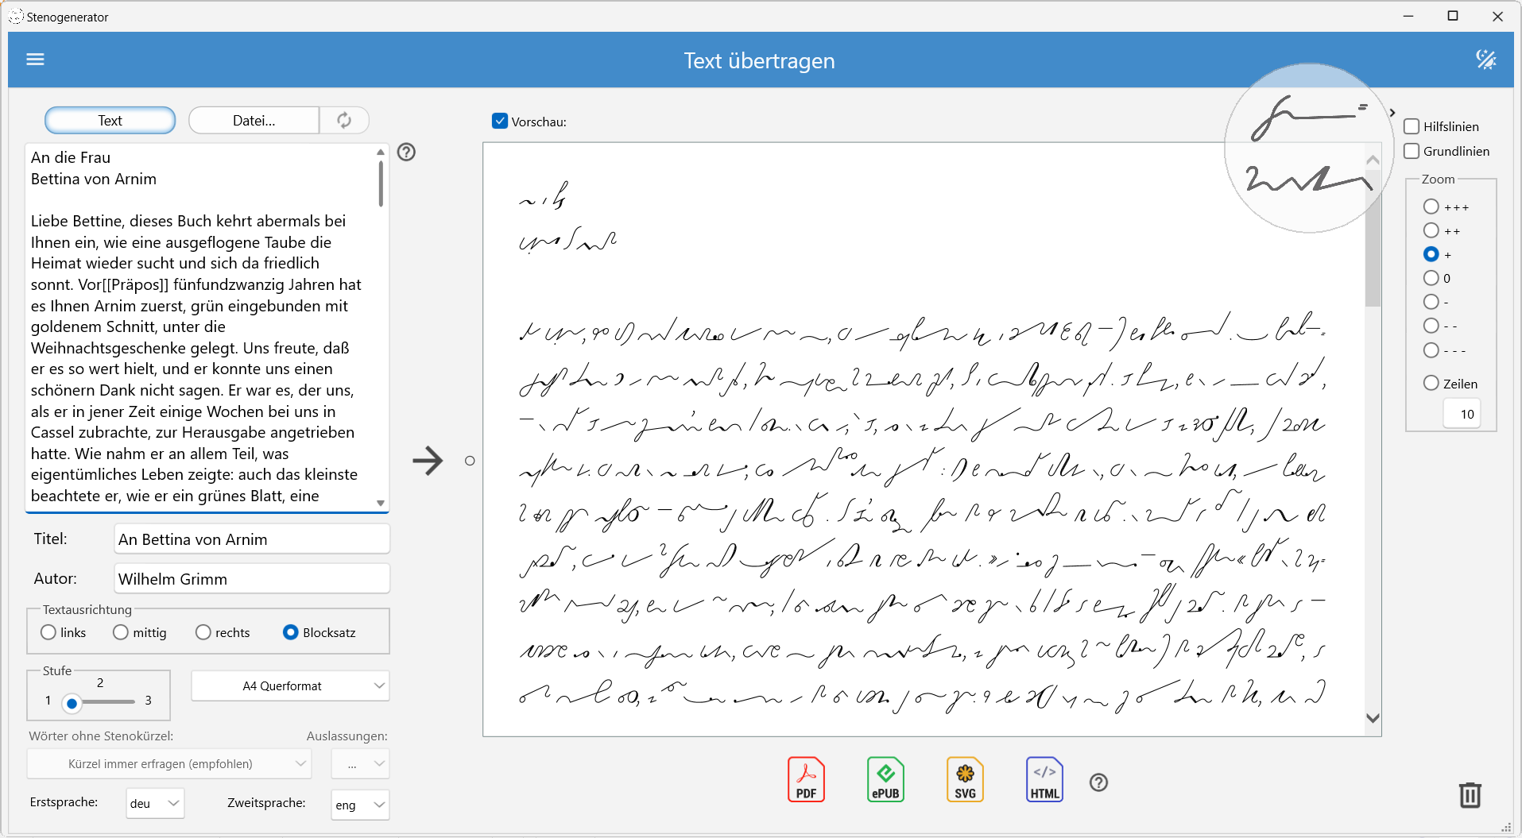Switch to the Datei tab
1522x838 pixels.
254,120
